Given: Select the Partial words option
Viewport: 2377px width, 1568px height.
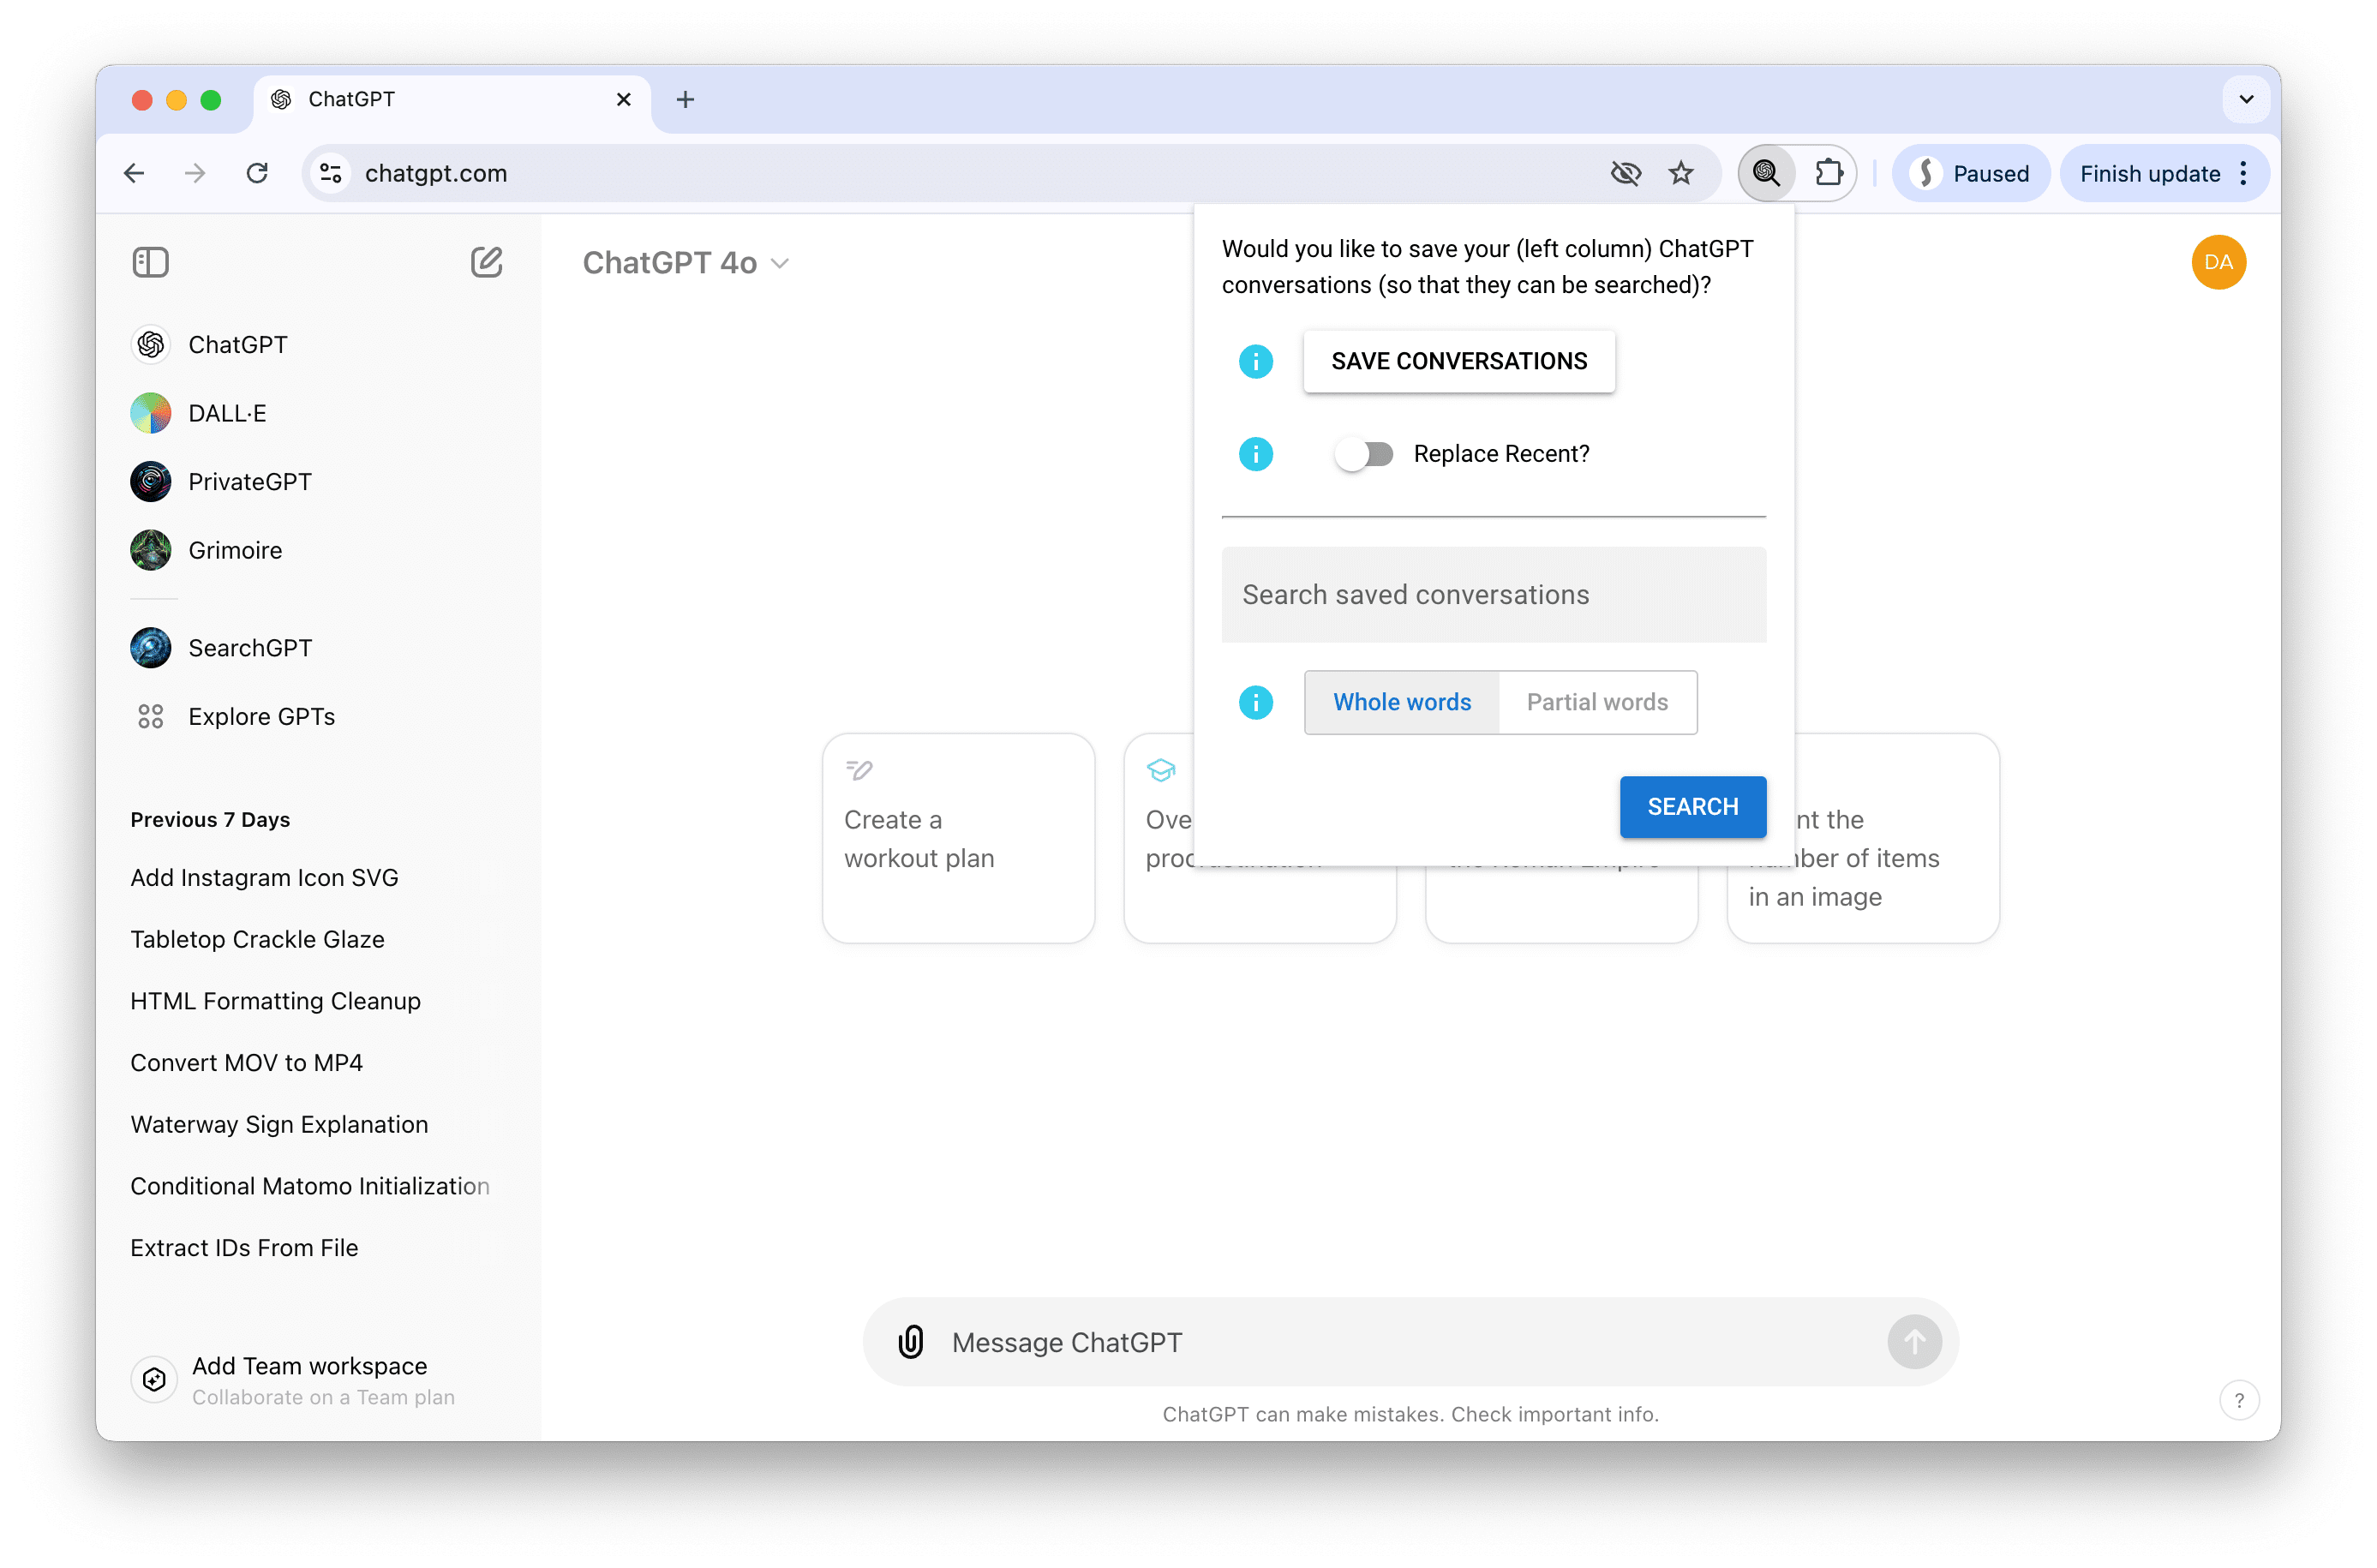Looking at the screenshot, I should 1597,703.
